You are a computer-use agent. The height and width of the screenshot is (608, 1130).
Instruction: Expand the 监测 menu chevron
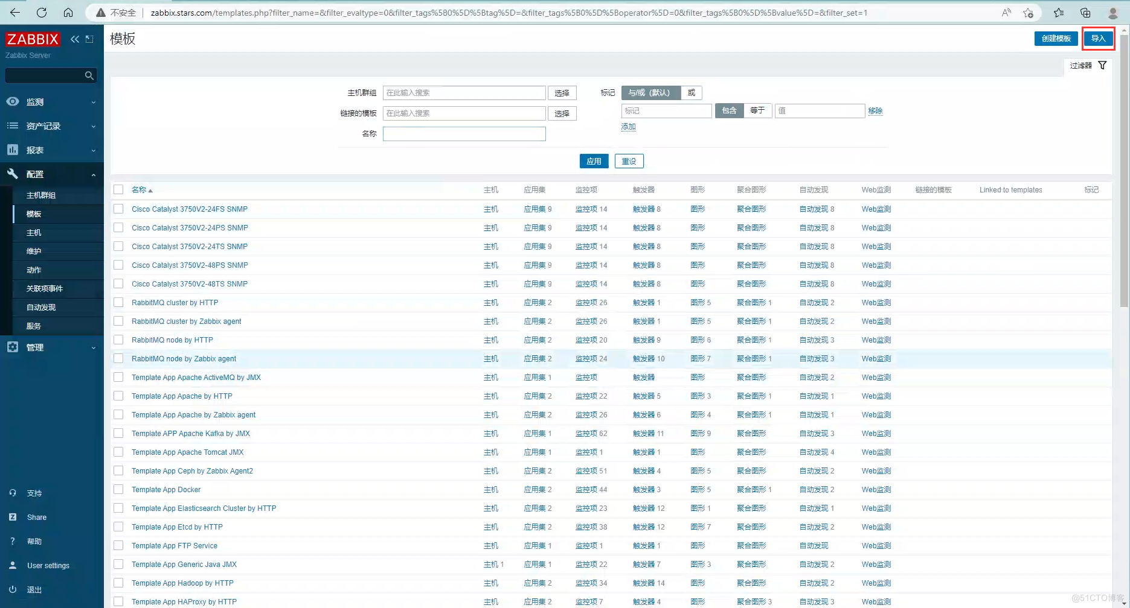(x=94, y=102)
